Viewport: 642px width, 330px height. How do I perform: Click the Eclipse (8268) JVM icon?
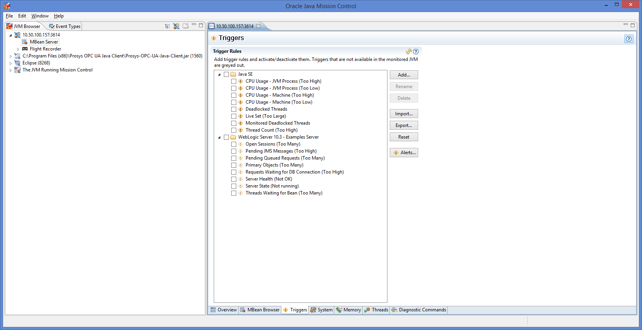(17, 63)
